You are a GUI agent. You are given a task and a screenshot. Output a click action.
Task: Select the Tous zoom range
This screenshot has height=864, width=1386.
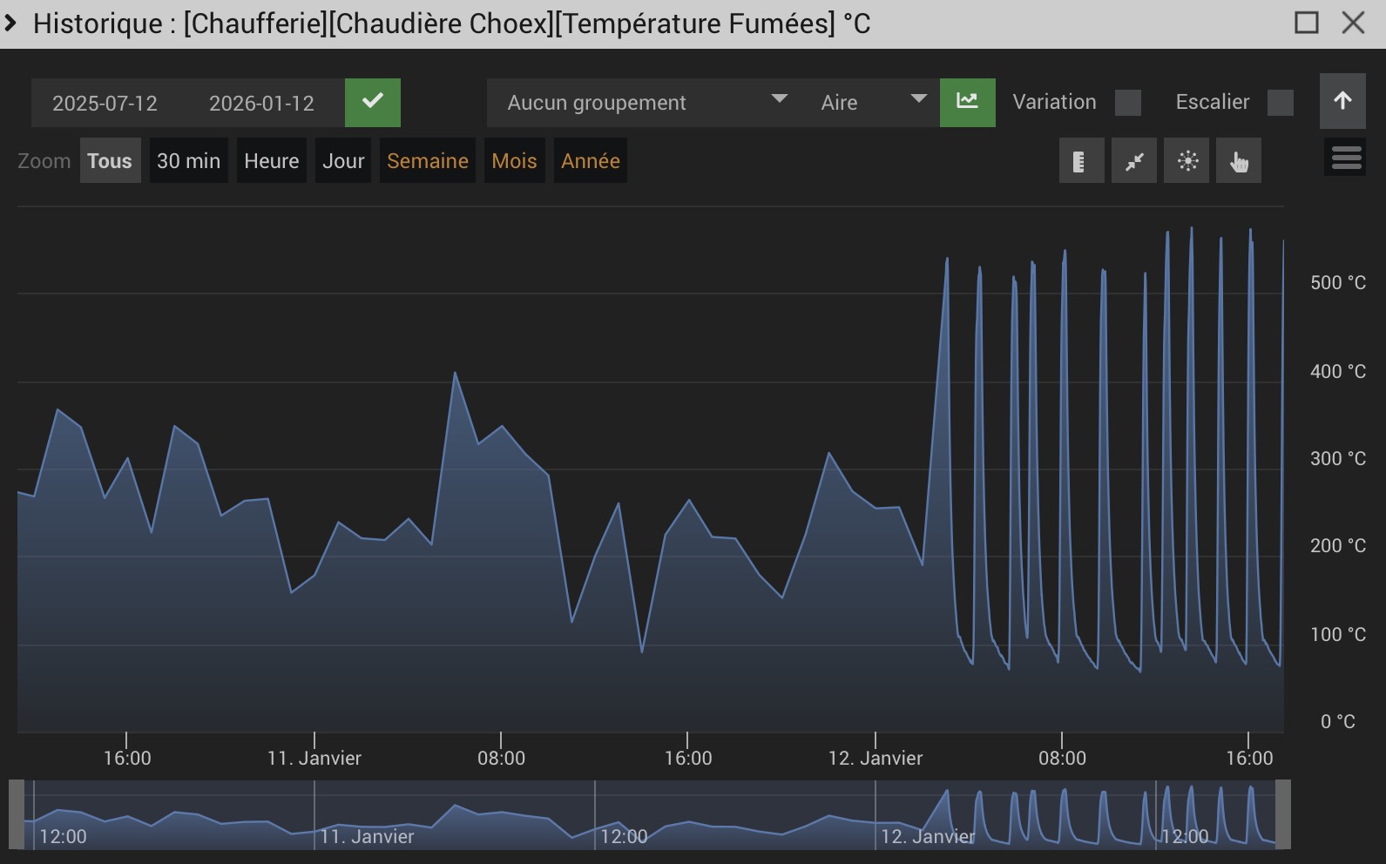coord(110,161)
